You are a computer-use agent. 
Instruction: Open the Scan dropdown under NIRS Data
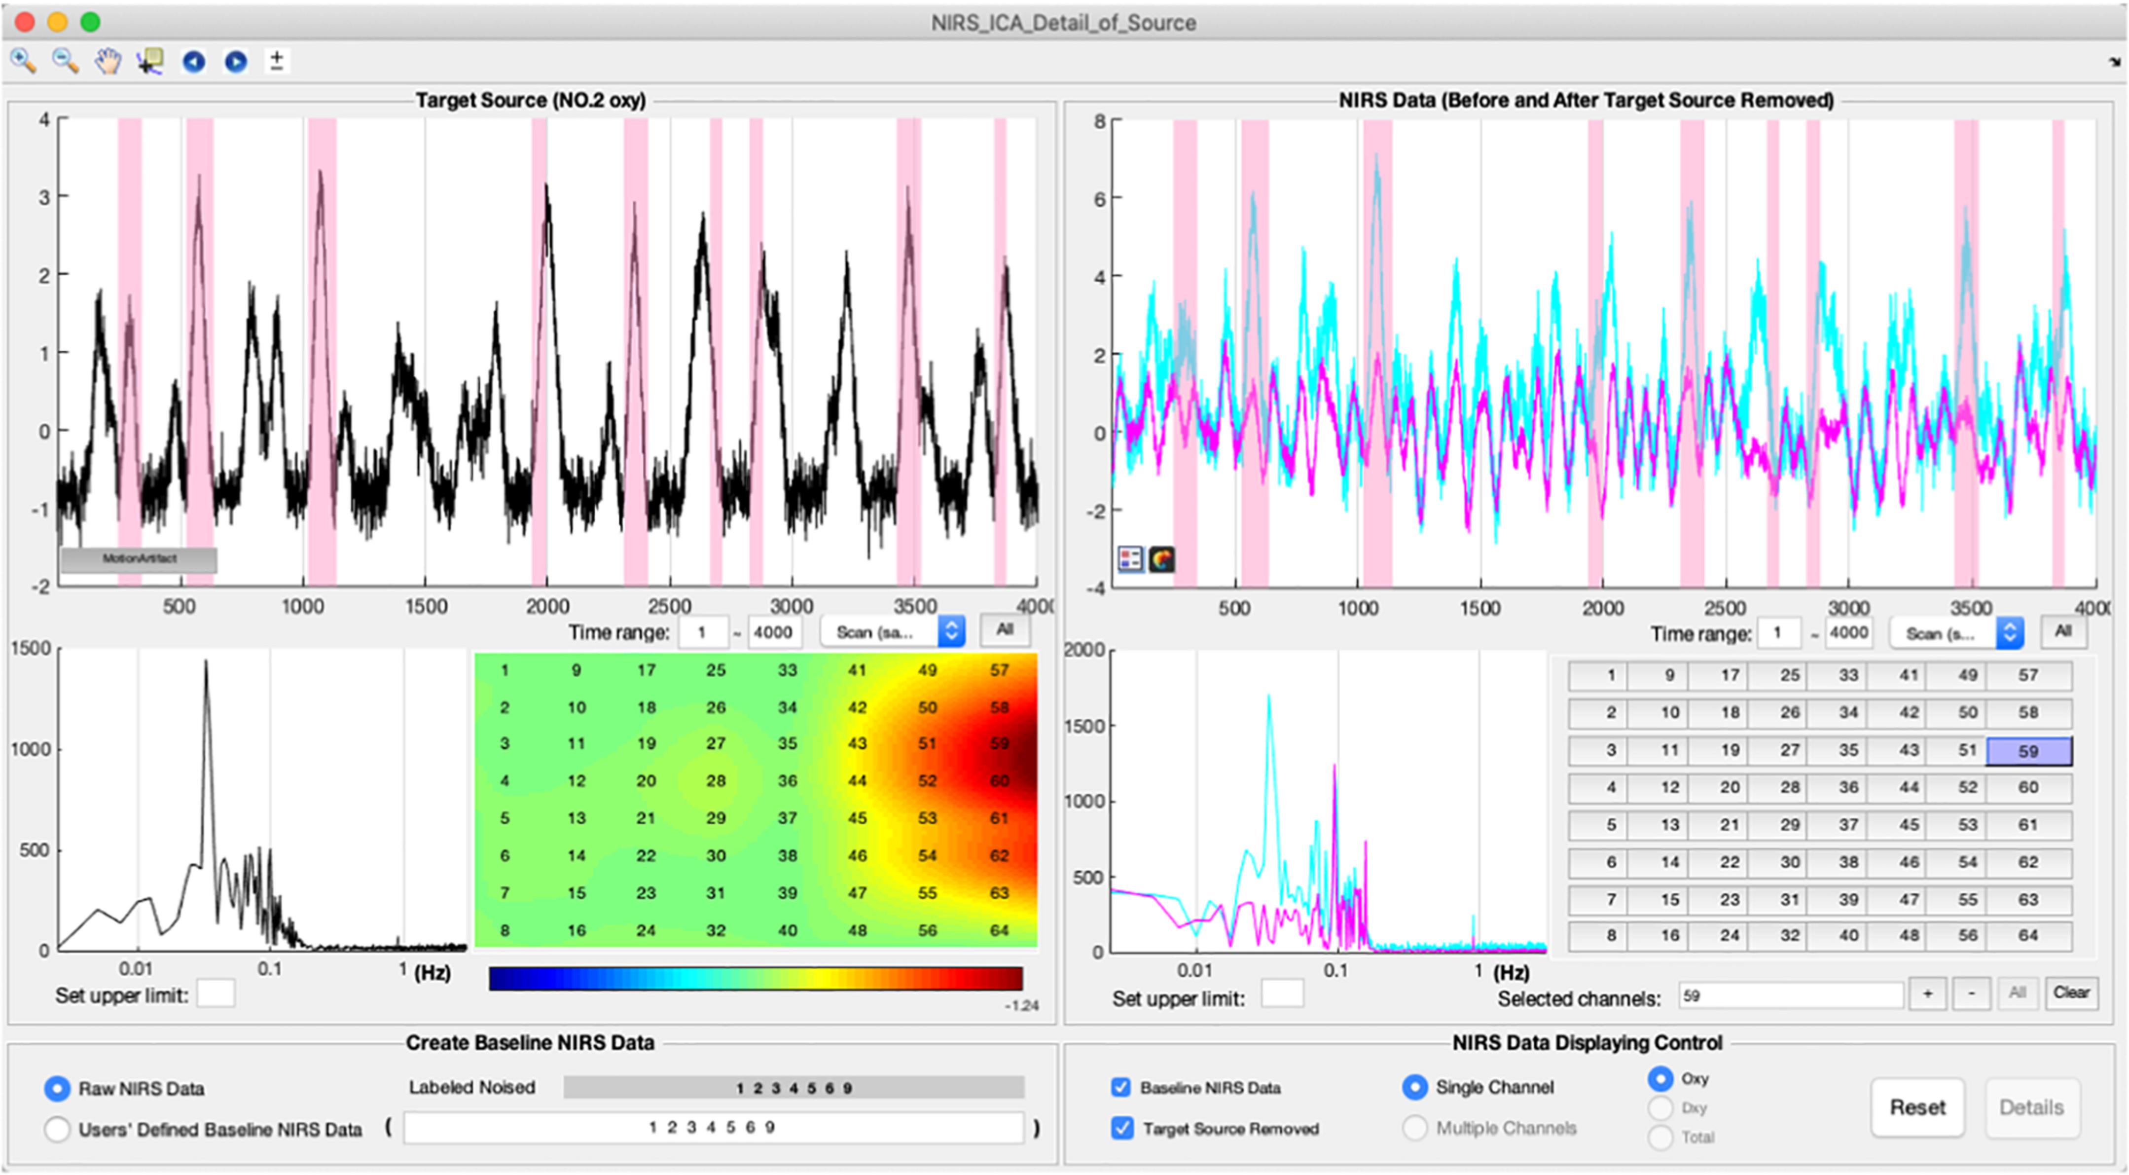coord(1956,633)
